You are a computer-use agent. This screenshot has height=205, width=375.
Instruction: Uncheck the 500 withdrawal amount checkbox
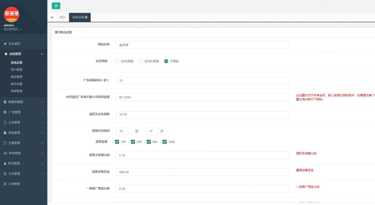pos(149,142)
